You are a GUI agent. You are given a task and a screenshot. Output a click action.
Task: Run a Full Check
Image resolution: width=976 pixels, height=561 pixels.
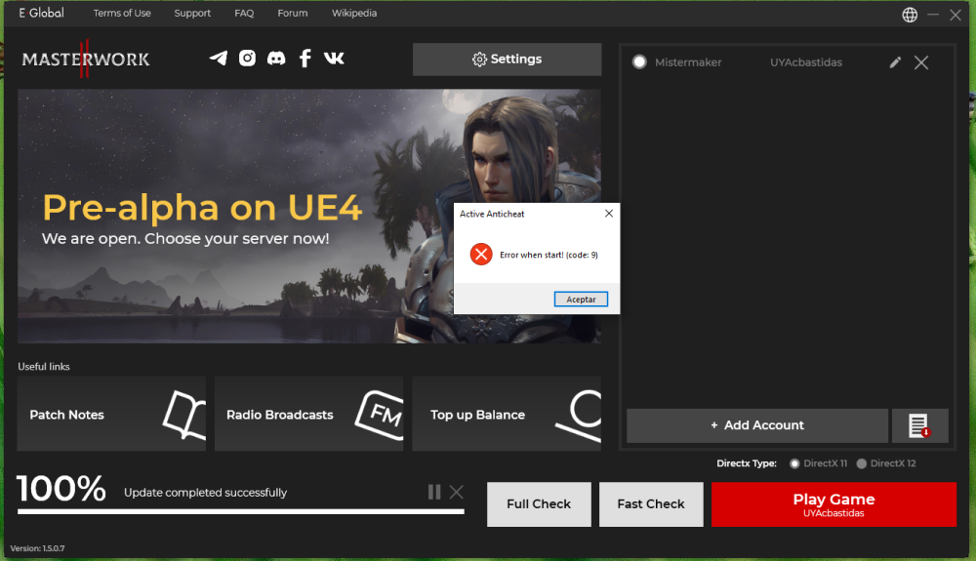click(539, 504)
